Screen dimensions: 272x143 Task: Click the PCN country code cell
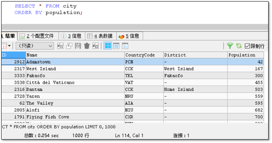click(144, 62)
